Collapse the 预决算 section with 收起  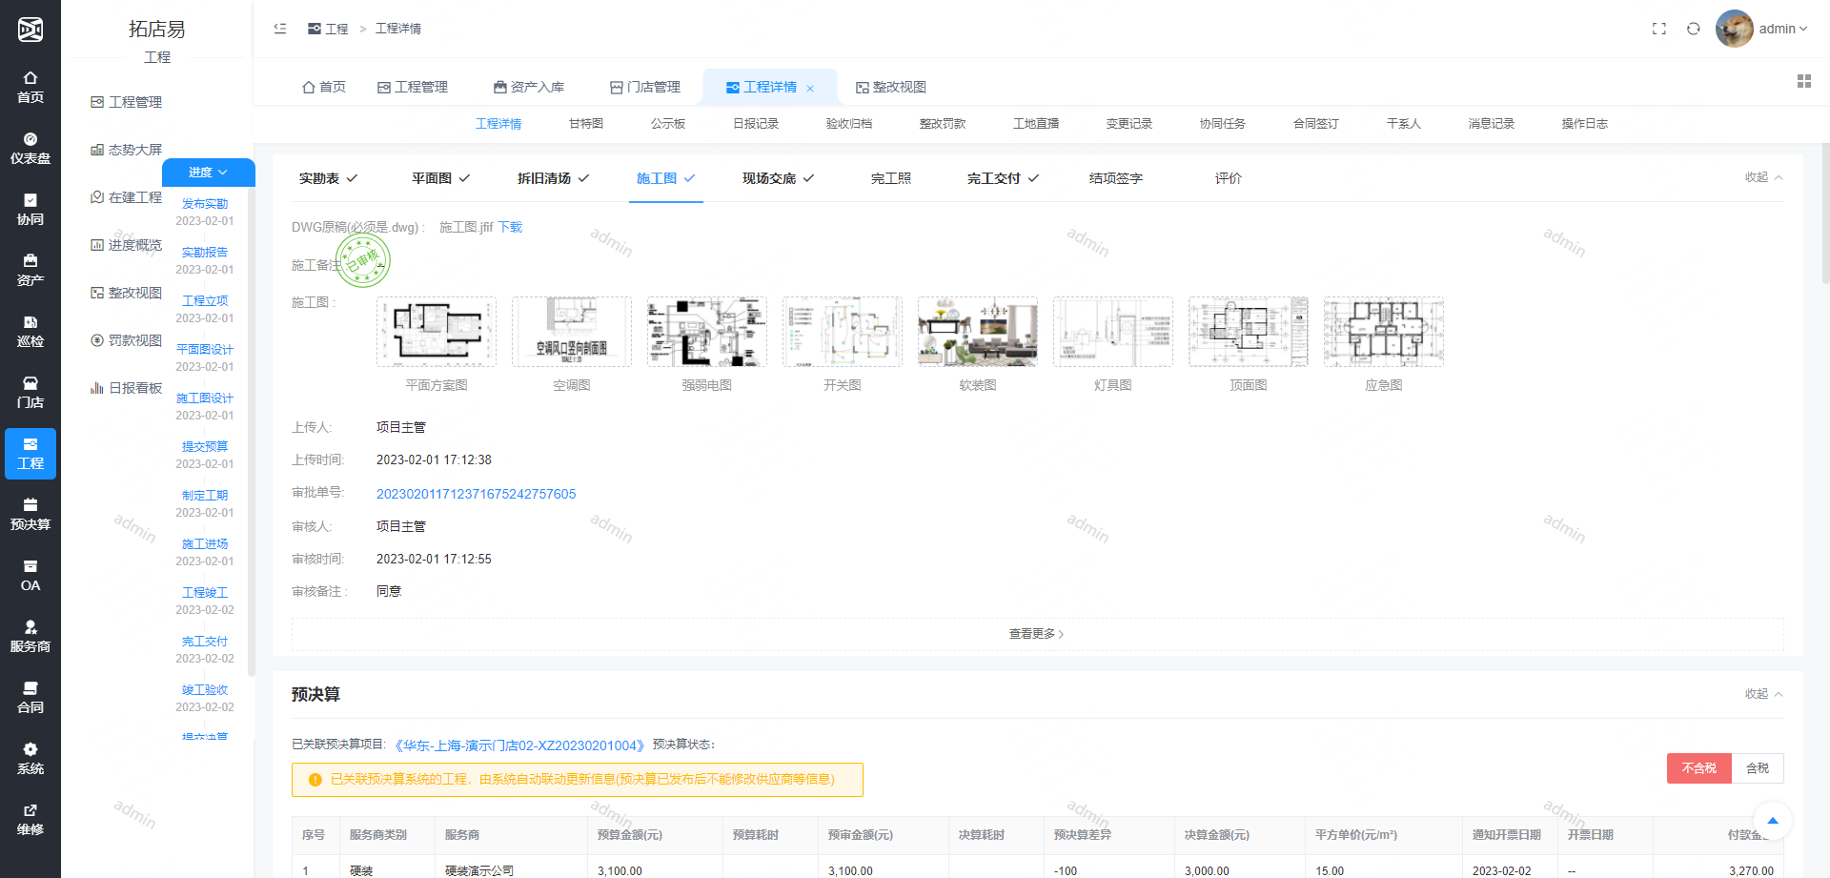click(x=1762, y=694)
